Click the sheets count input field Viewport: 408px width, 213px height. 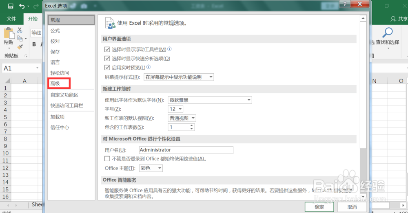[x=179, y=127]
